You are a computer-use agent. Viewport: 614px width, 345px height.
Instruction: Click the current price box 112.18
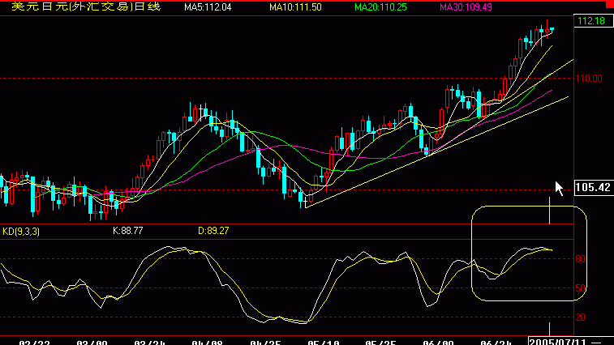(593, 21)
